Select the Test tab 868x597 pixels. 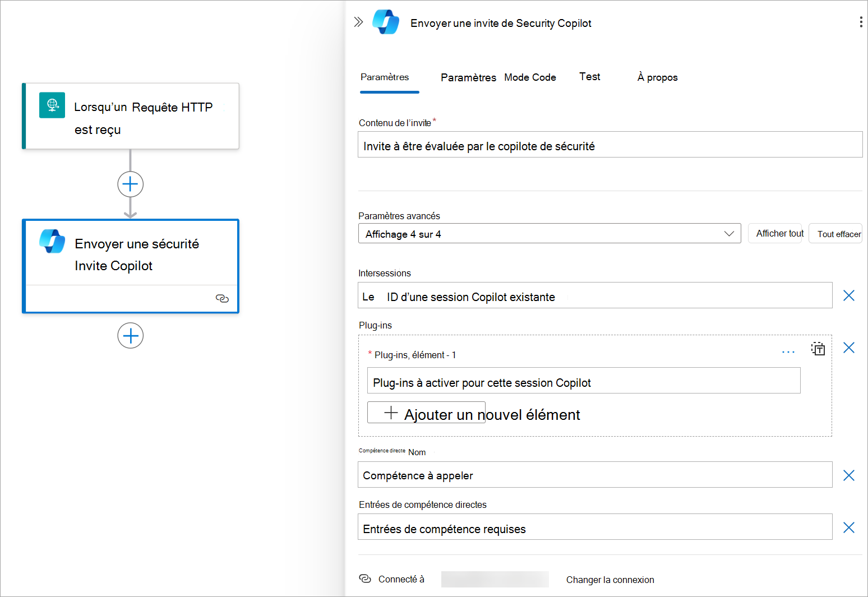pyautogui.click(x=589, y=76)
